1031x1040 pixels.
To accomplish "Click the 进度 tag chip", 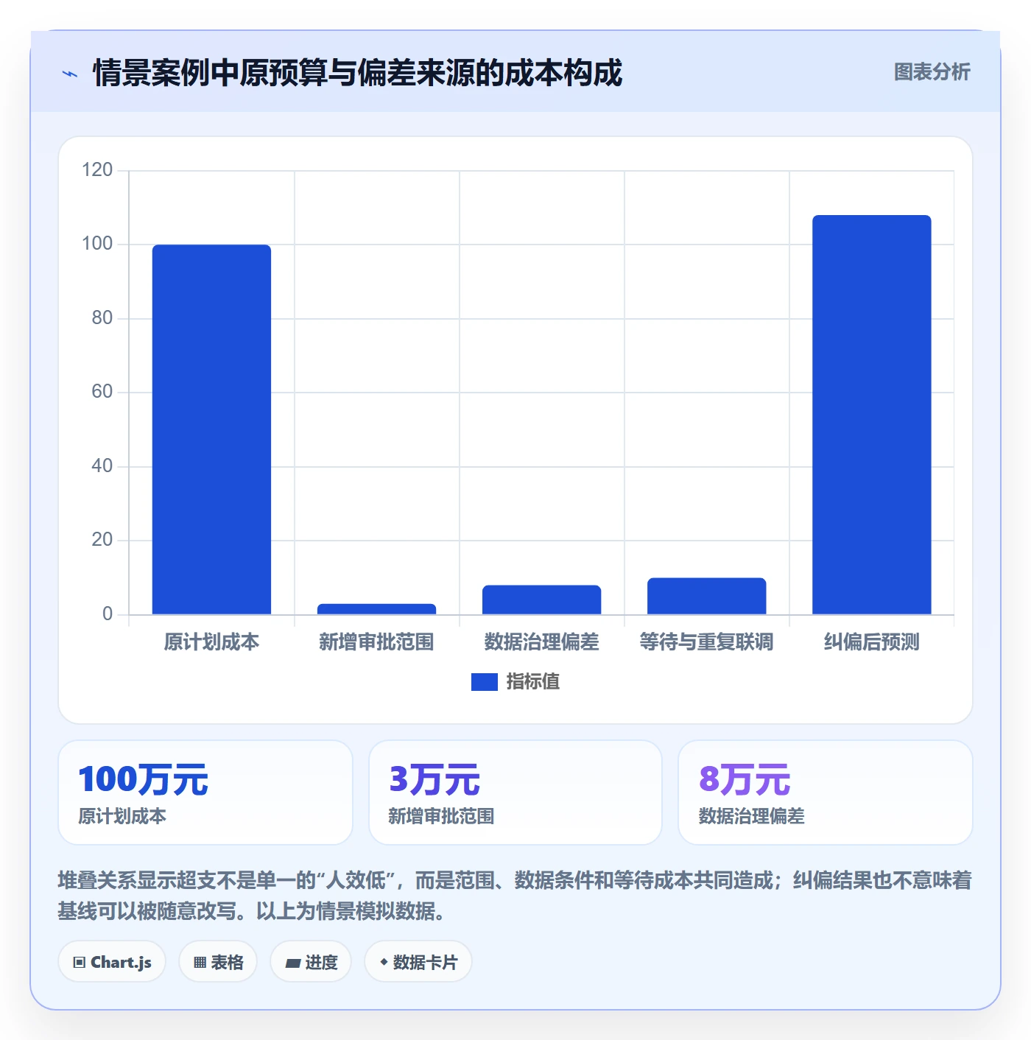I will coord(311,962).
